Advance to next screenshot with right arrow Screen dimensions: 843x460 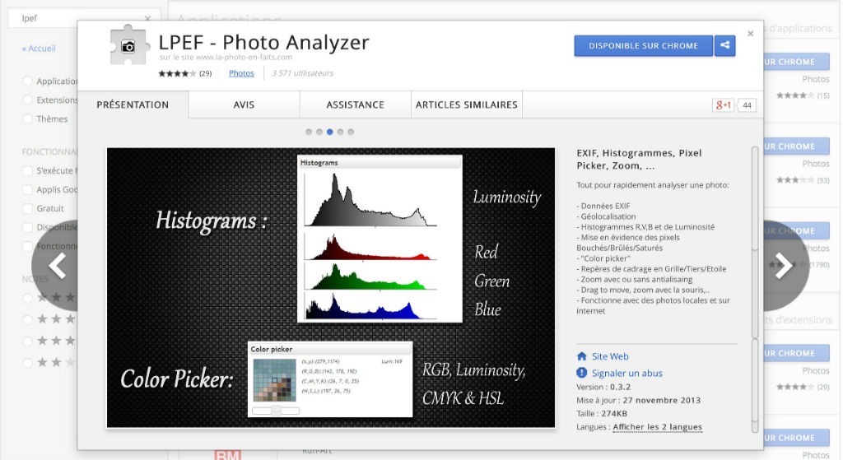tap(785, 265)
